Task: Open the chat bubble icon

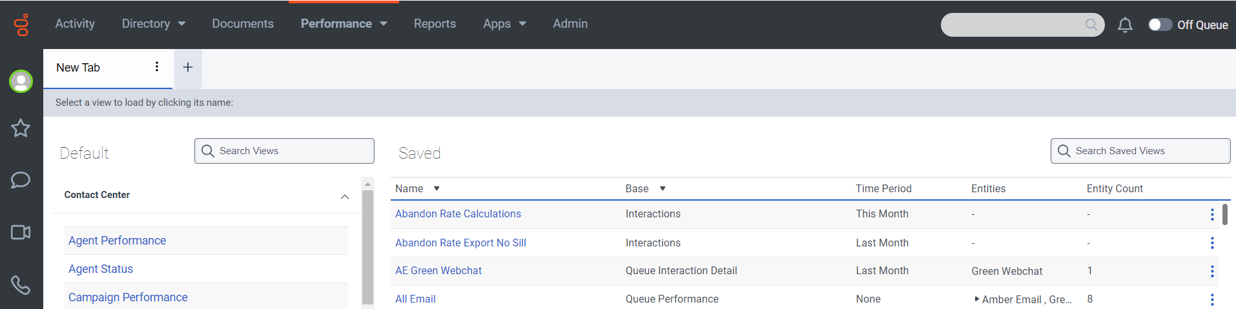Action: (21, 180)
